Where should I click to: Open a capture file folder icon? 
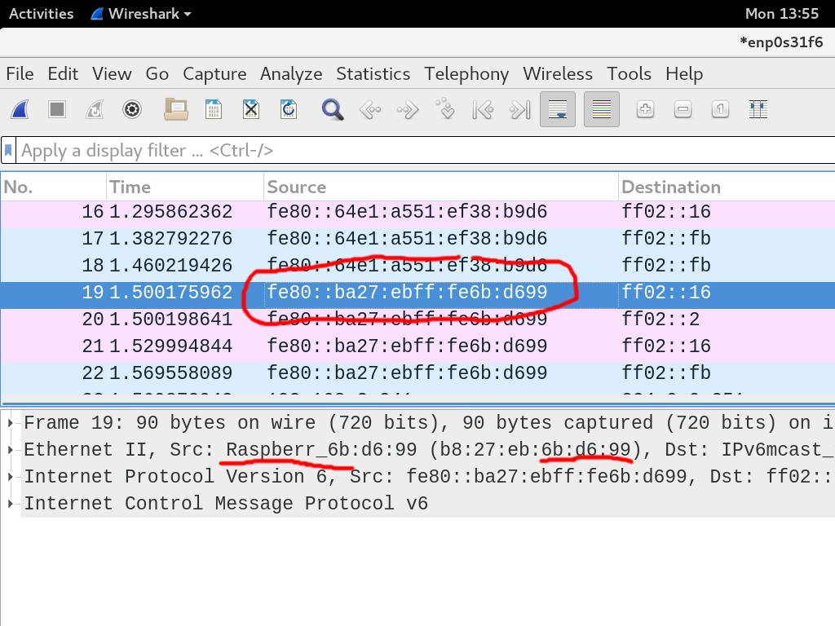[176, 110]
